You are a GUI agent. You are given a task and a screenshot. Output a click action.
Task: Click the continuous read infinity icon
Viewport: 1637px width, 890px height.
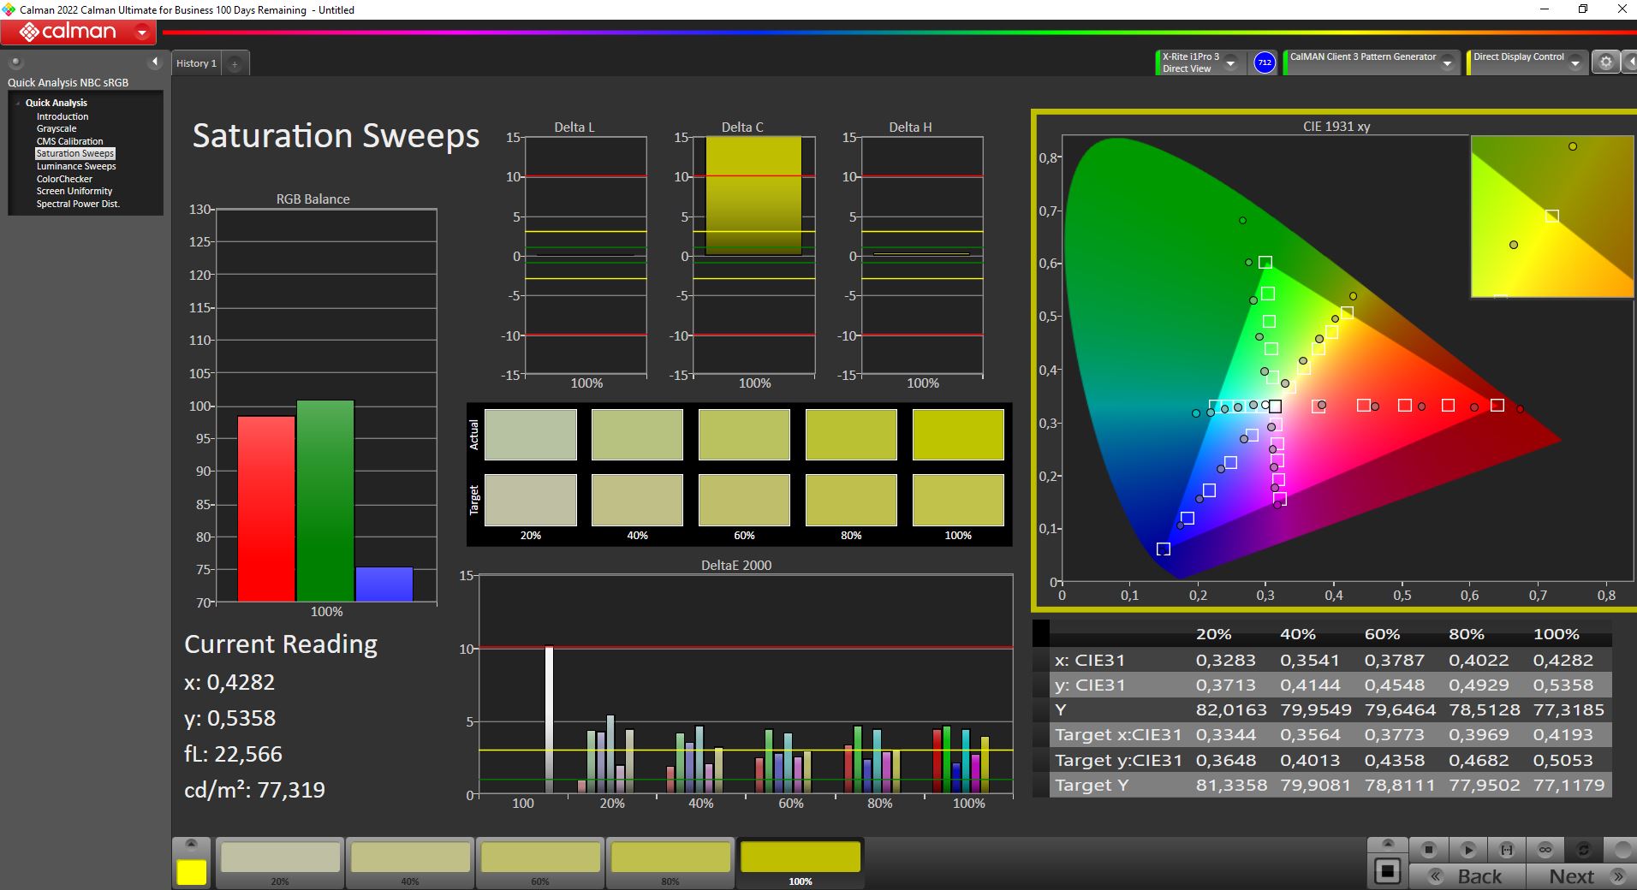coord(1545,850)
